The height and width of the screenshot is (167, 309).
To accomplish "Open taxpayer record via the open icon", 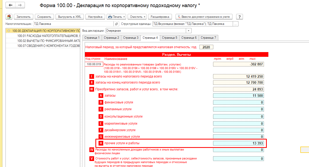I will coord(116,24).
